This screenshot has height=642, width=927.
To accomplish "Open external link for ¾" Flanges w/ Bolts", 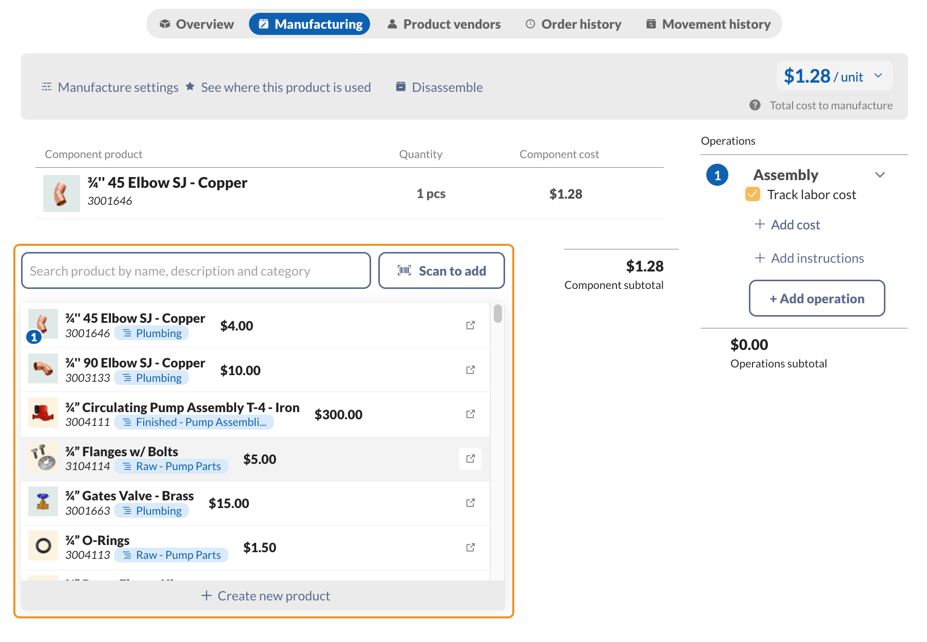I will point(470,459).
